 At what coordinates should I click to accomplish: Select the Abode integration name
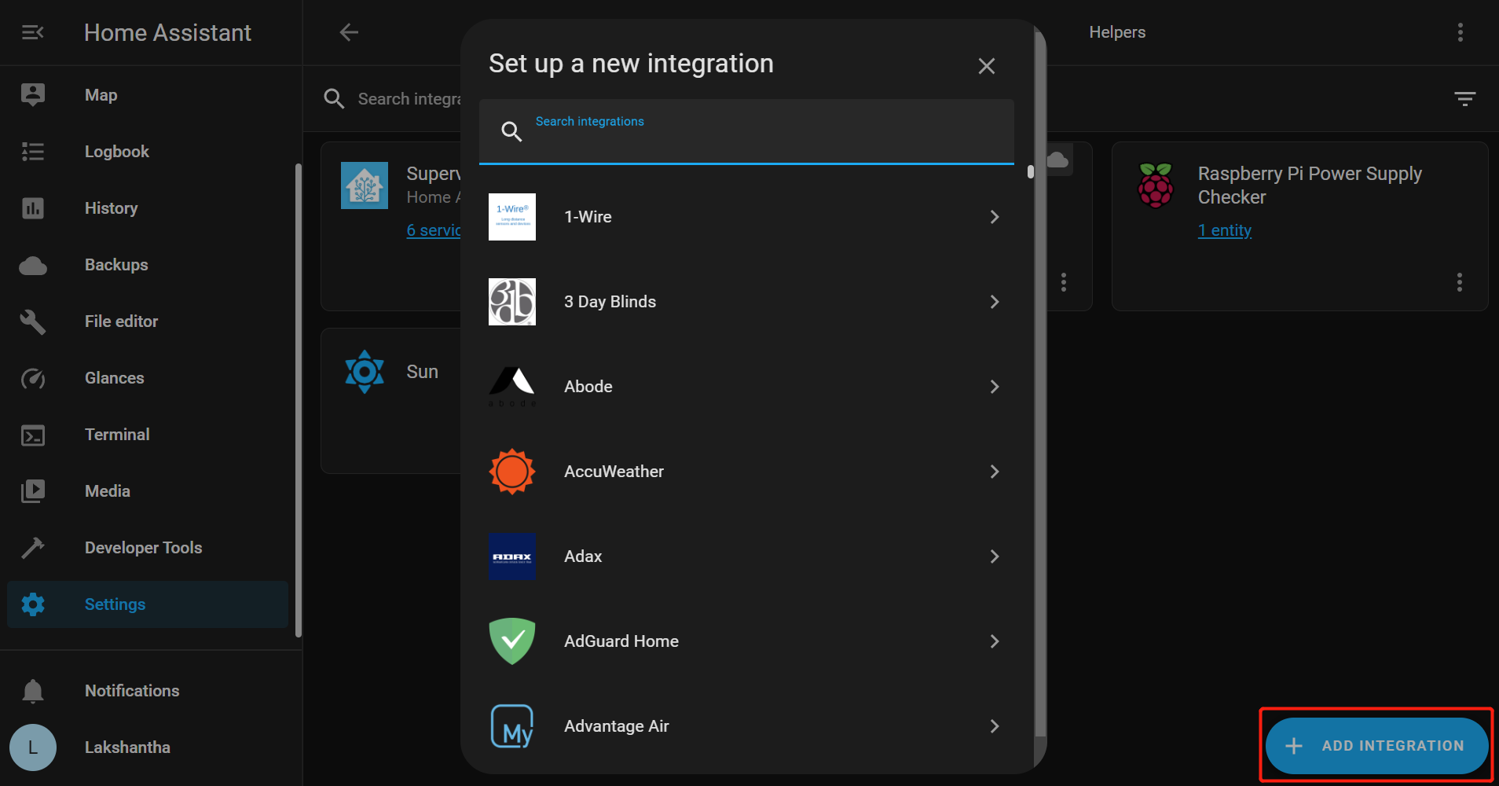click(588, 387)
